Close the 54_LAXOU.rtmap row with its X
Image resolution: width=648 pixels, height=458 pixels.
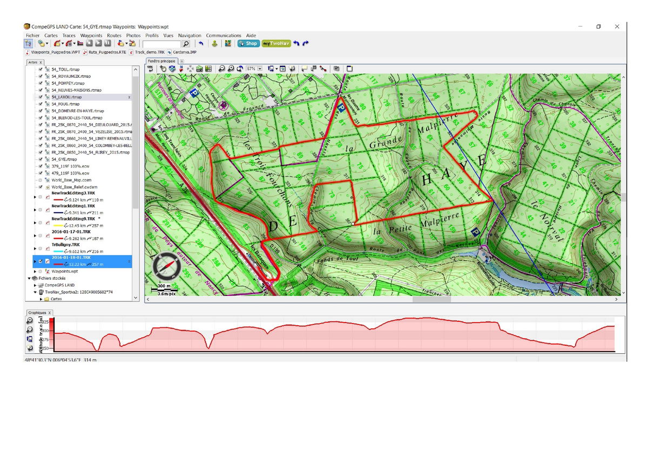[x=129, y=97]
